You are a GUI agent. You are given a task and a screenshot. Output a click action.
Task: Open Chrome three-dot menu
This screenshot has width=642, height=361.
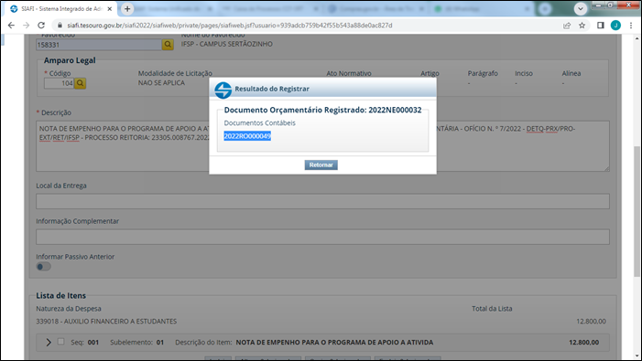[x=631, y=26]
